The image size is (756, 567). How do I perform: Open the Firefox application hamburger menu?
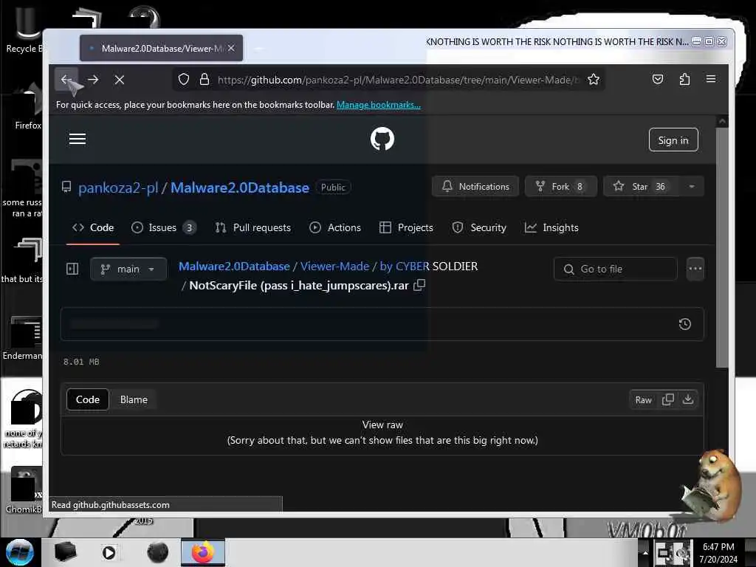coord(711,79)
